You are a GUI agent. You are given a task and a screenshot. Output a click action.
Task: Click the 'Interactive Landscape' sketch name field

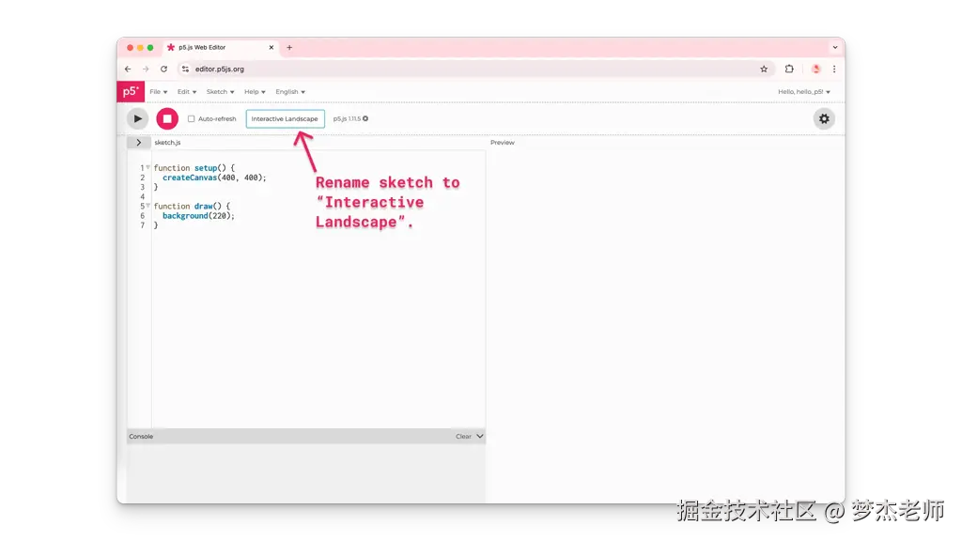click(285, 118)
